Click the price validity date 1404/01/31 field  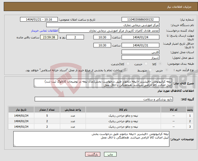tap(140, 45)
